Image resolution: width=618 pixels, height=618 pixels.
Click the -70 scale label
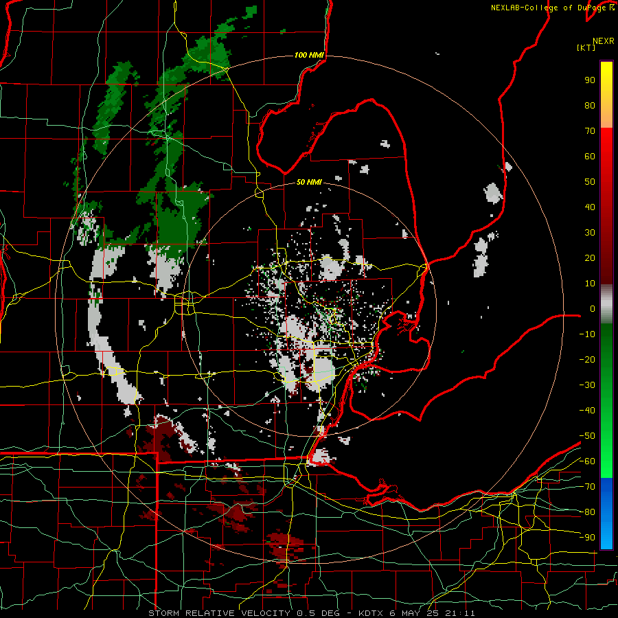point(587,487)
